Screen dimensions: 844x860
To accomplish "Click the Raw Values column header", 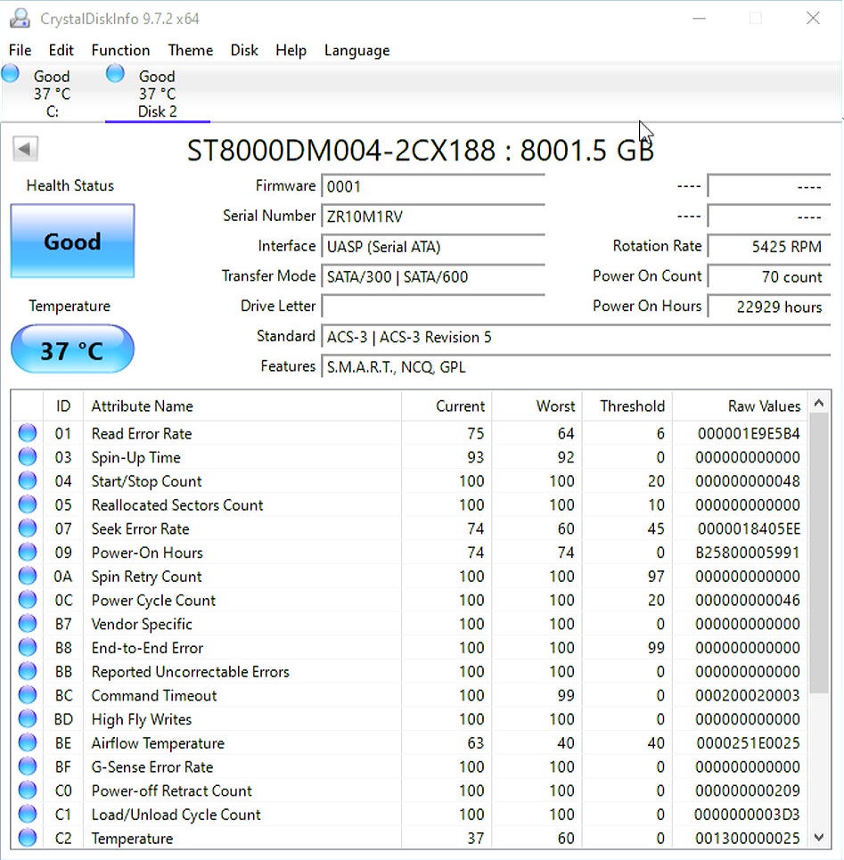I will click(764, 406).
